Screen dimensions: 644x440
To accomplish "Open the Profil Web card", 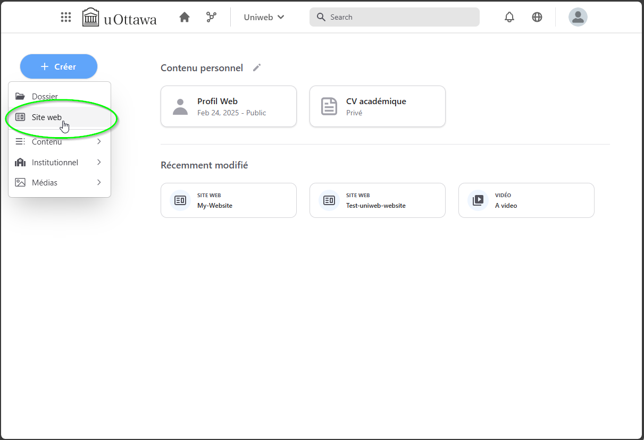I will coord(228,106).
